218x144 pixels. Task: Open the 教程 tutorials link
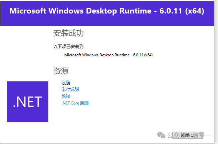tap(66, 96)
